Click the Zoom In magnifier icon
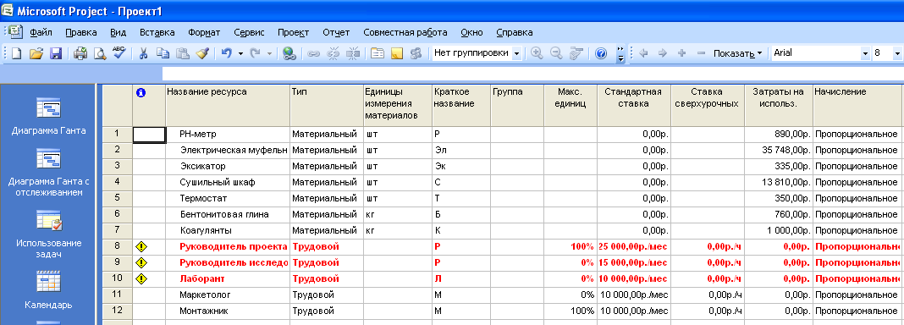 [537, 53]
